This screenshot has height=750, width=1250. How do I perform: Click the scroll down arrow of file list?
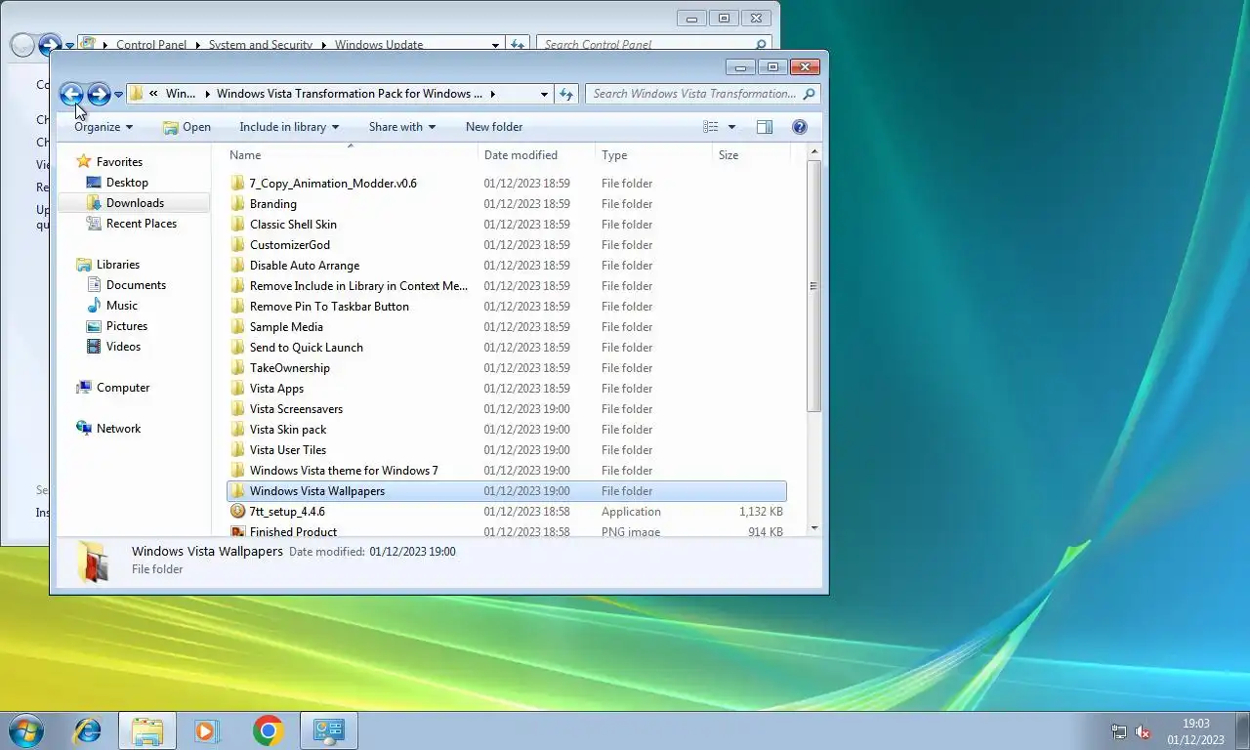(813, 528)
